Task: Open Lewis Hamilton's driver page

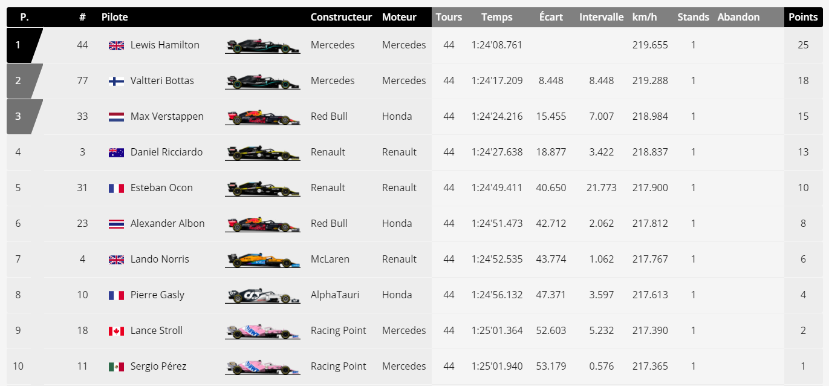Action: point(165,45)
